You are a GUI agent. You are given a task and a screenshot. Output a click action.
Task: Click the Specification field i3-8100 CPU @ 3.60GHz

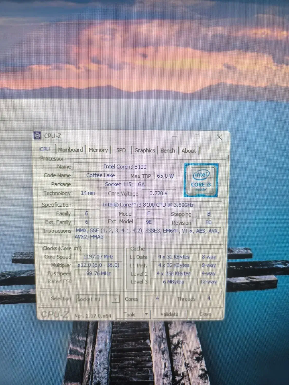pos(148,205)
